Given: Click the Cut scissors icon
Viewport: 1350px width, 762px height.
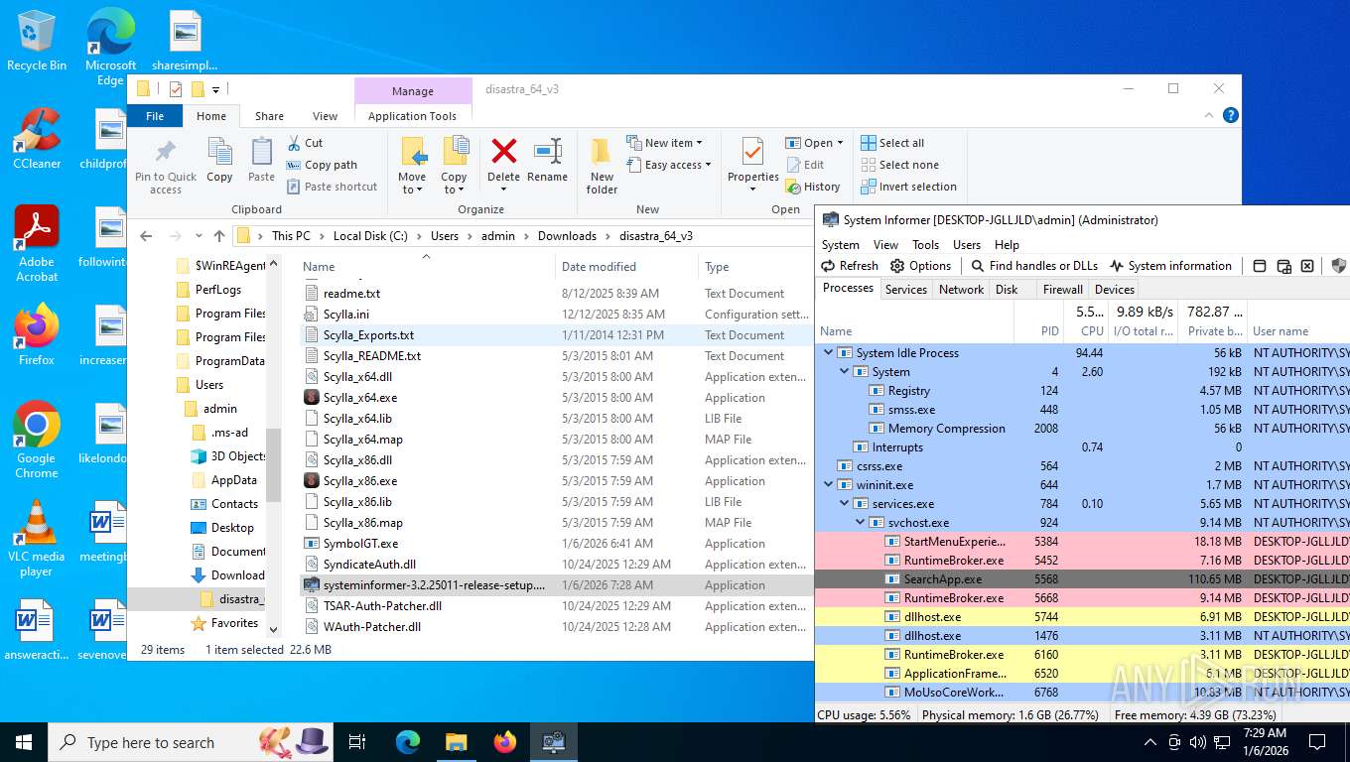Looking at the screenshot, I should (295, 143).
